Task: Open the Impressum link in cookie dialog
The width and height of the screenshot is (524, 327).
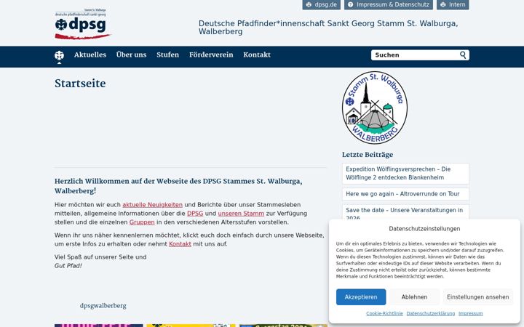Action: (471, 313)
